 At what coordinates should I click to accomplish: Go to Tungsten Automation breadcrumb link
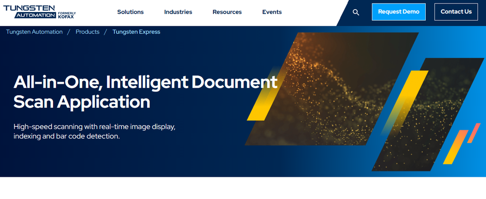(x=35, y=32)
